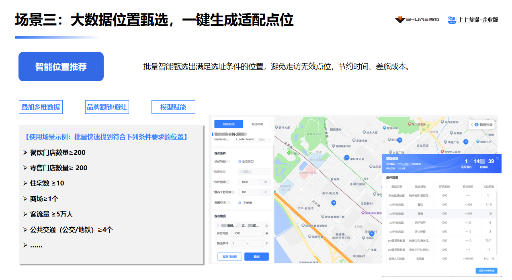Click the 筛选条件 column header
512x280 pixels.
click(468, 186)
